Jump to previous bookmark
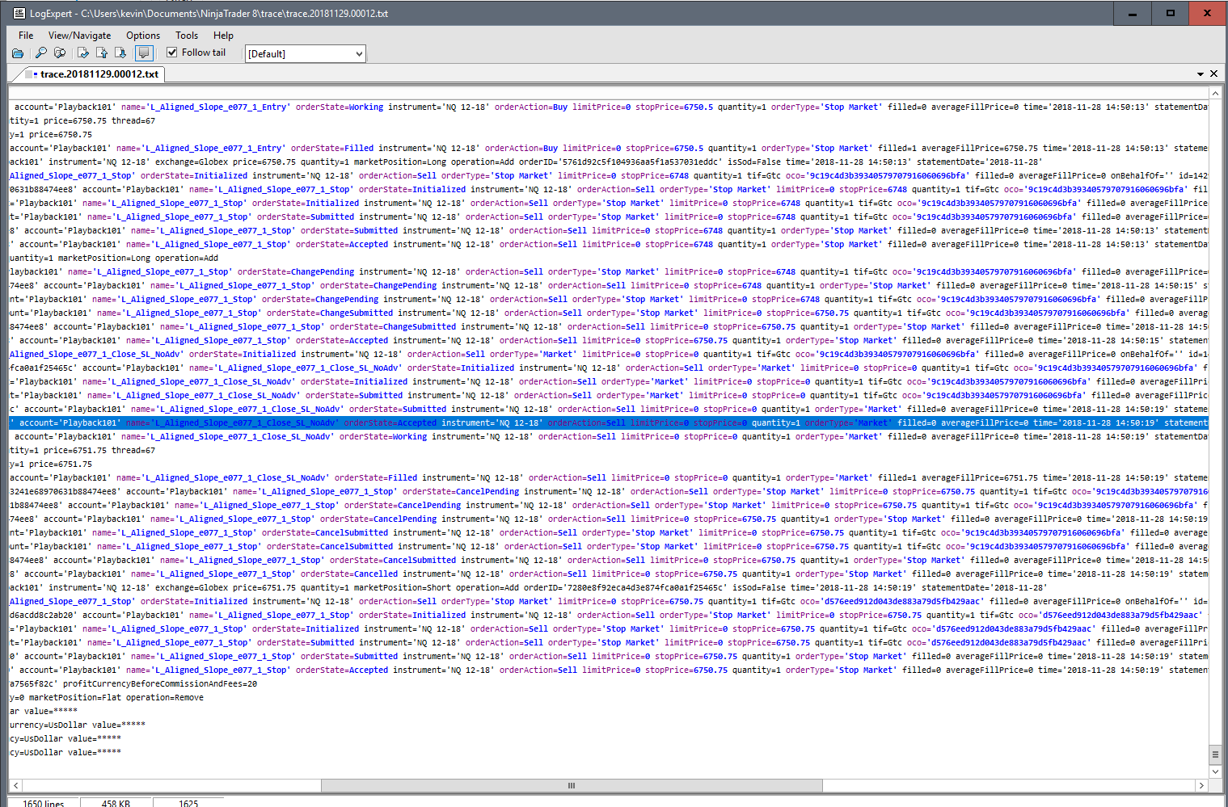The width and height of the screenshot is (1228, 807). 102,53
